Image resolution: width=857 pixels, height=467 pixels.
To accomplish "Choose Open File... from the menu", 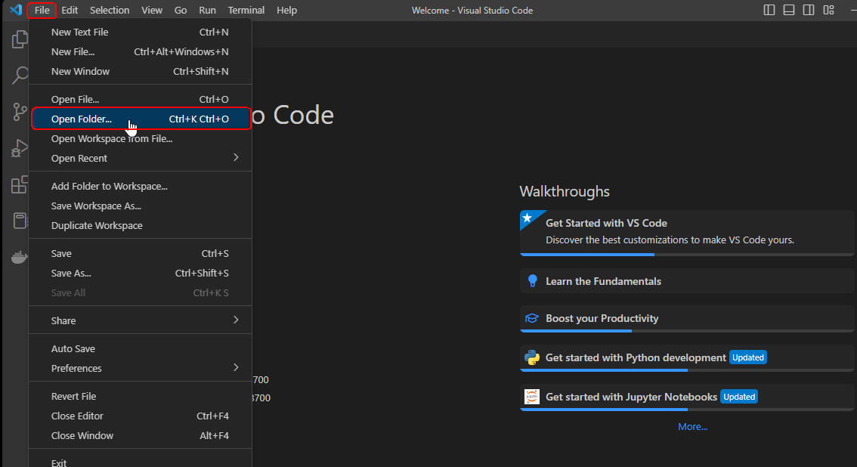I will tap(140, 100).
